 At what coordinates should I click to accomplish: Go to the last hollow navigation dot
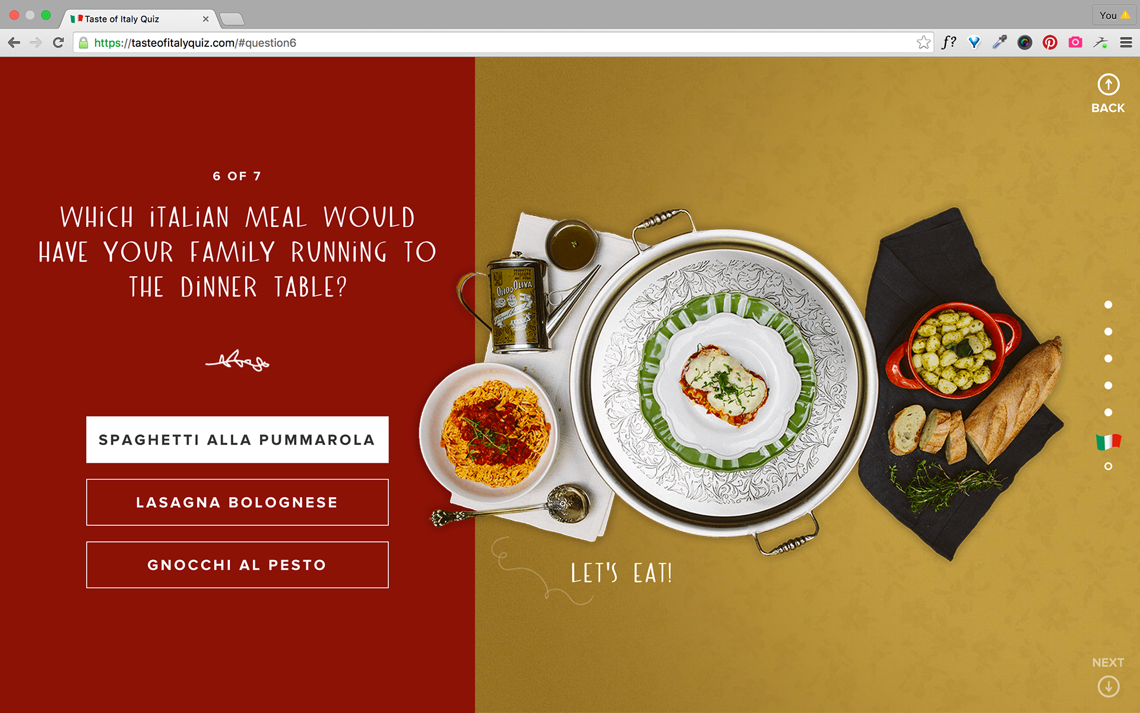click(1108, 466)
